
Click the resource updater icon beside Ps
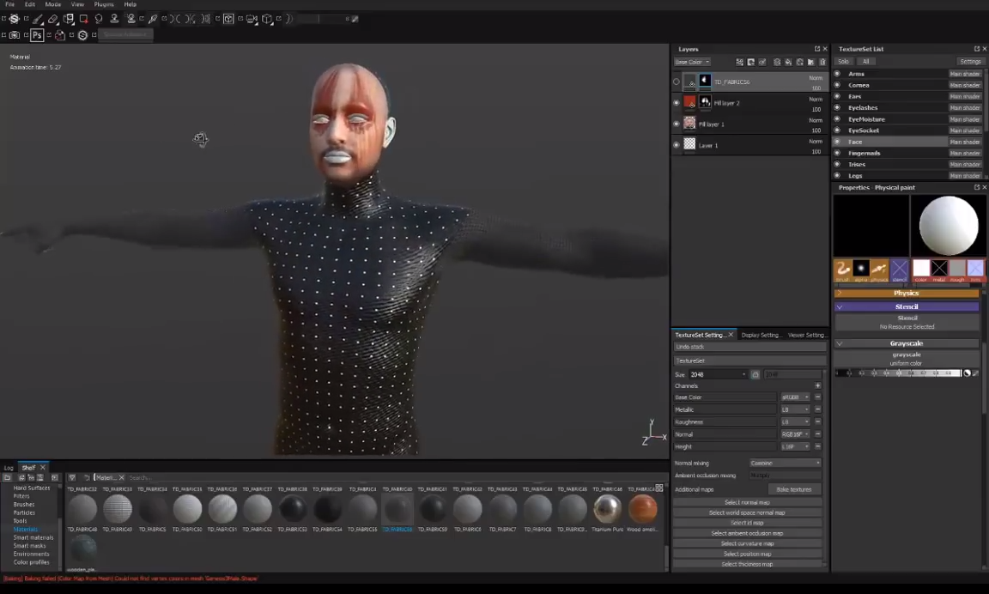click(x=60, y=35)
